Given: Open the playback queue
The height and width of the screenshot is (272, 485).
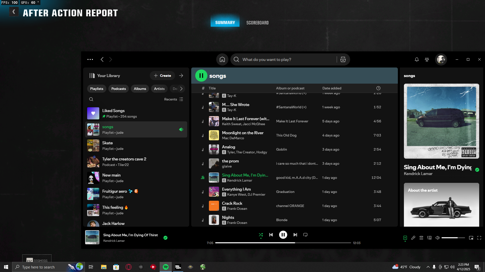Looking at the screenshot, I should (x=421, y=238).
